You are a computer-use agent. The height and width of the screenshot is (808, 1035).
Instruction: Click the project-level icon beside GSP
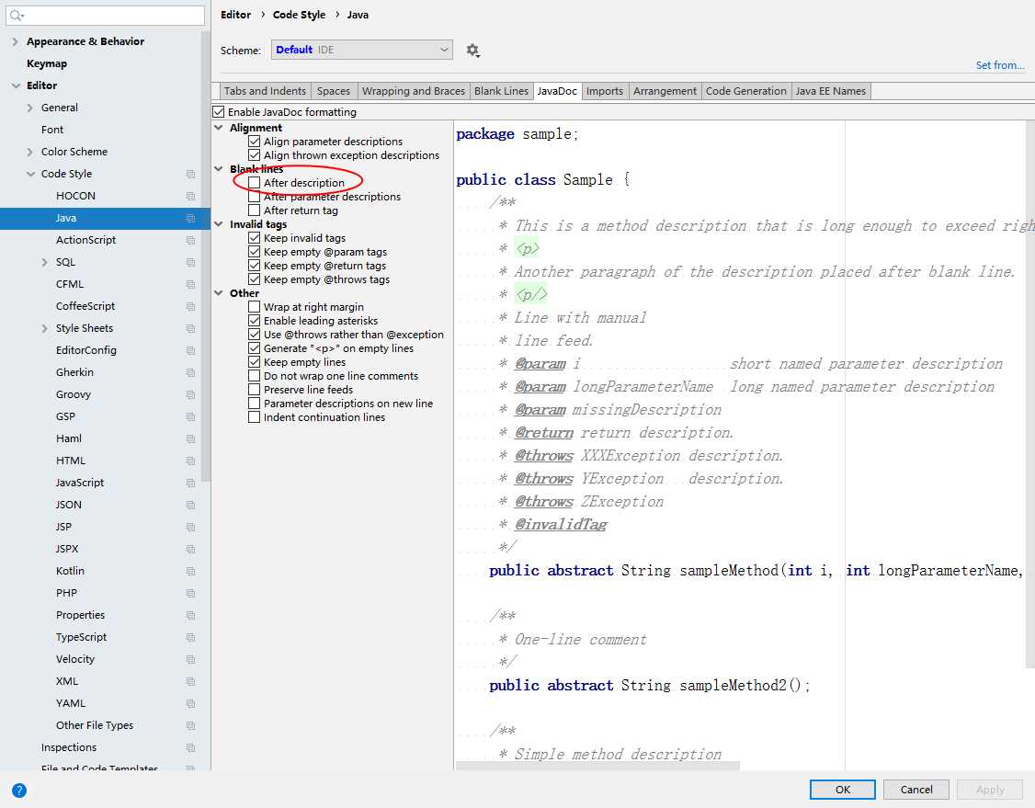click(191, 417)
